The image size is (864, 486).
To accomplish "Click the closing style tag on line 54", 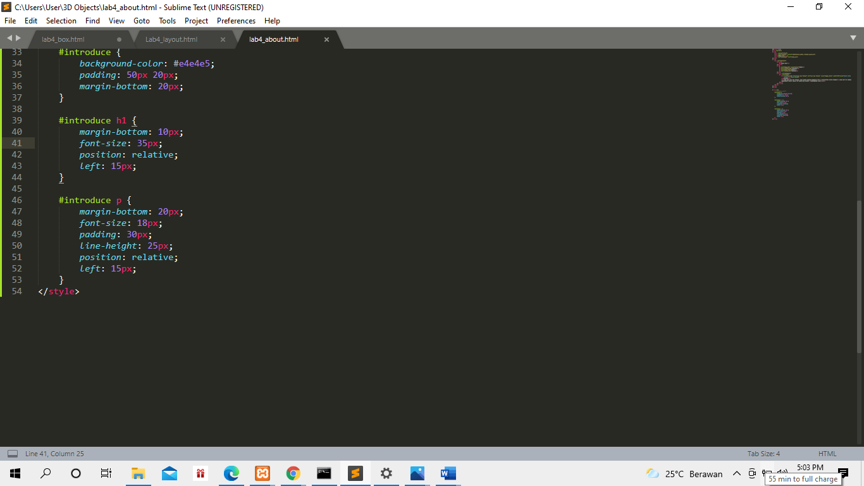I will [59, 291].
